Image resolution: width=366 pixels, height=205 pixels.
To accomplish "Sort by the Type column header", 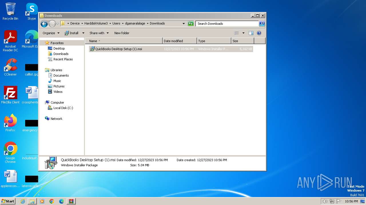I will [214, 41].
